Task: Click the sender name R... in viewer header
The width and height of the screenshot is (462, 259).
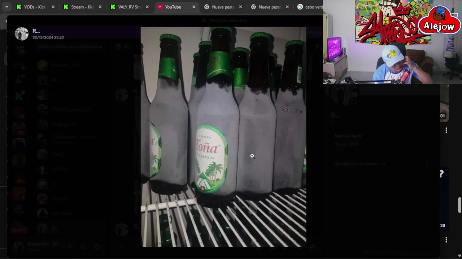Action: [36, 31]
